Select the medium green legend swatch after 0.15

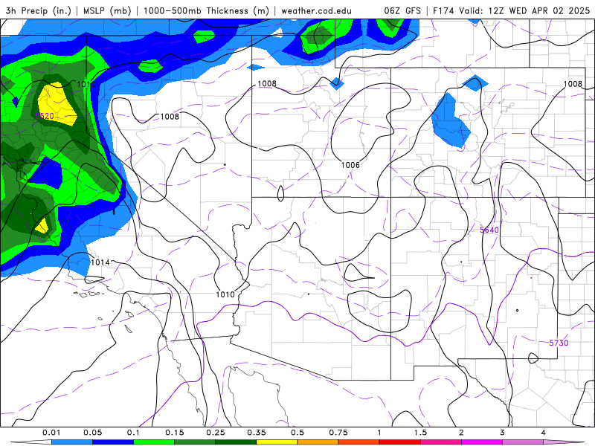pos(195,442)
